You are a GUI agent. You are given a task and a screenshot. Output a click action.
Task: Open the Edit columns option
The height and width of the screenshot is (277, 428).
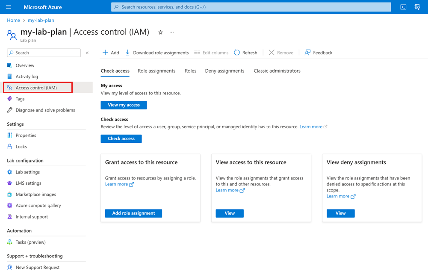[x=211, y=52]
